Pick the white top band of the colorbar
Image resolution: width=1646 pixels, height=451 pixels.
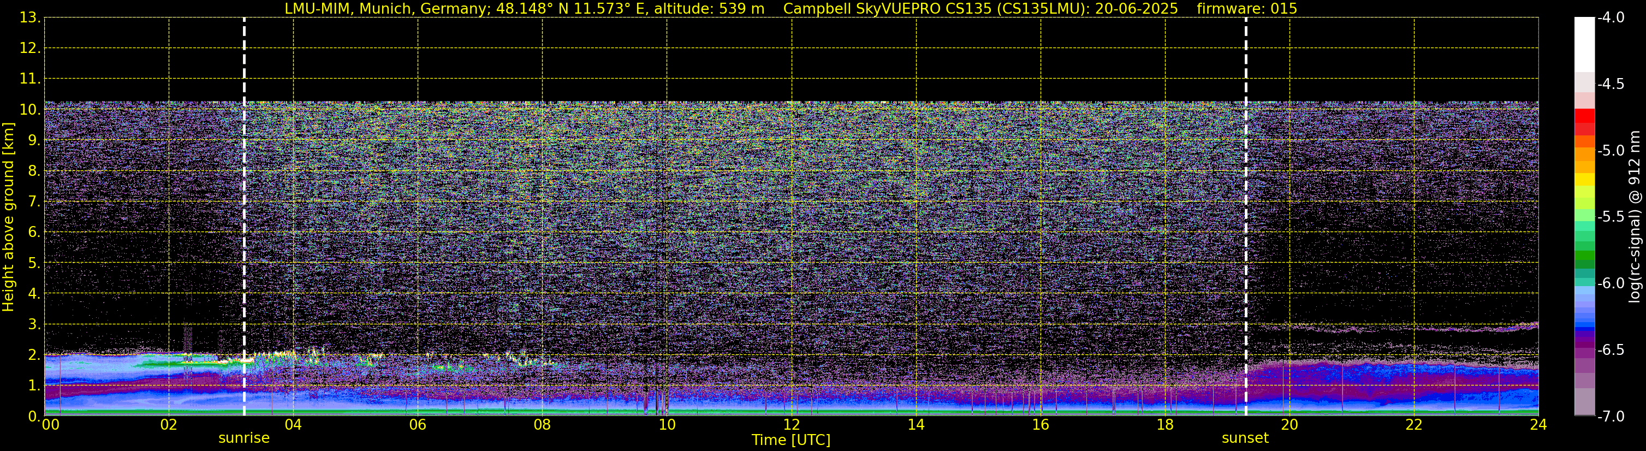1584,45
